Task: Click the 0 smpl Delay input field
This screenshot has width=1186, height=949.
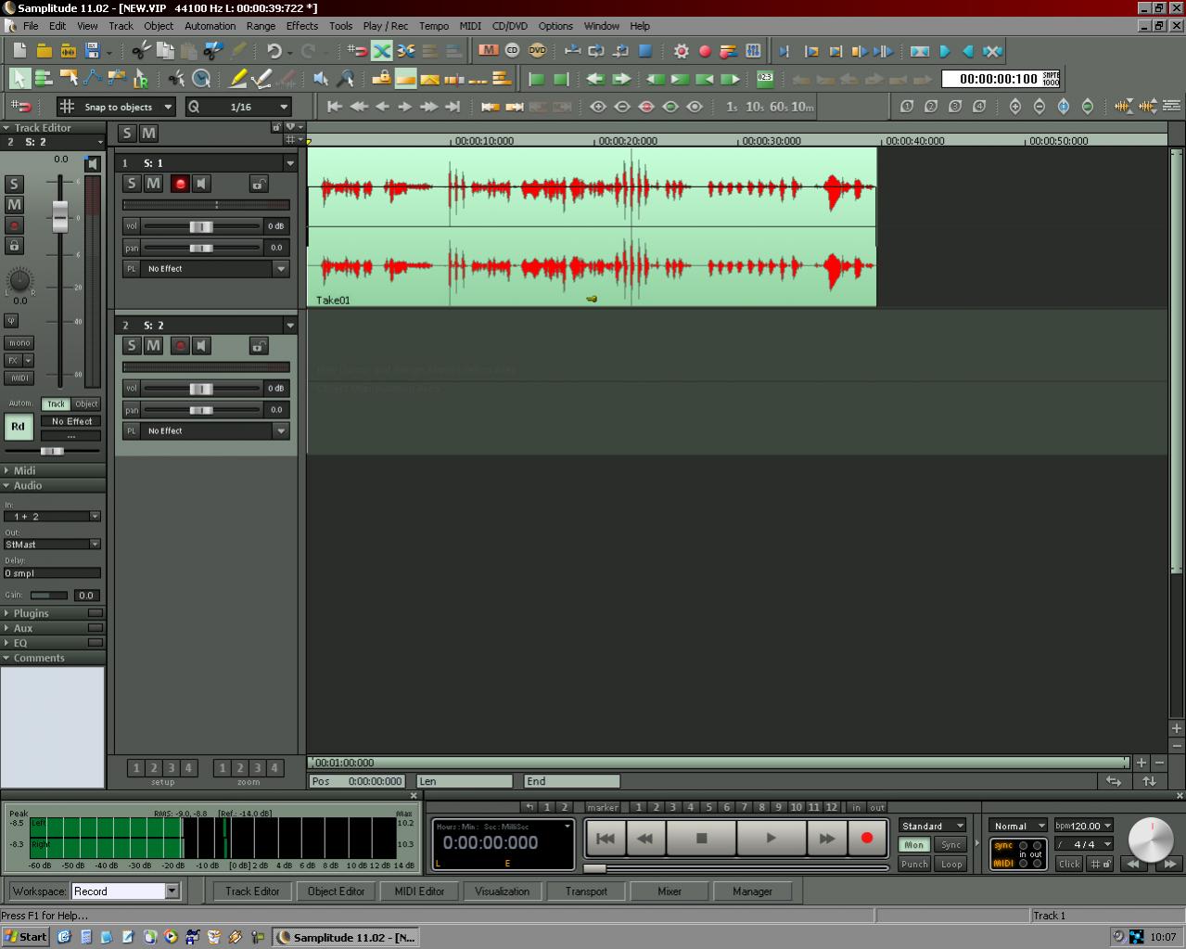Action: 52,573
